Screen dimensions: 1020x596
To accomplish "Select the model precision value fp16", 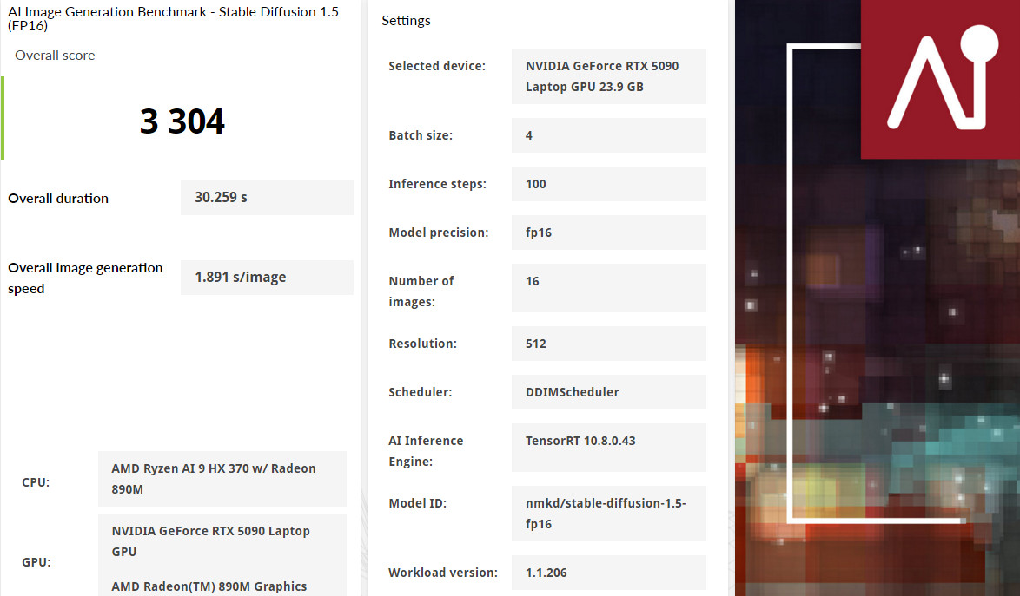I will coord(609,233).
